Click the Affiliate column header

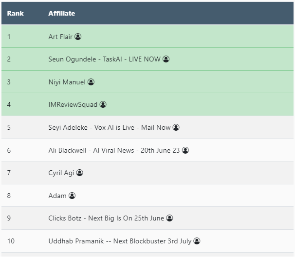(62, 13)
